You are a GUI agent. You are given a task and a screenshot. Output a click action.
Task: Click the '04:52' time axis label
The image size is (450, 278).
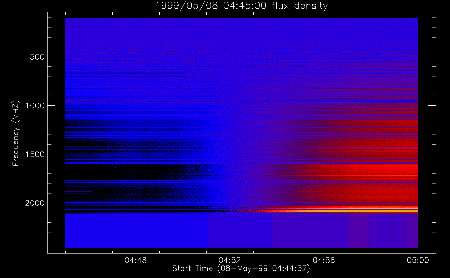click(230, 260)
